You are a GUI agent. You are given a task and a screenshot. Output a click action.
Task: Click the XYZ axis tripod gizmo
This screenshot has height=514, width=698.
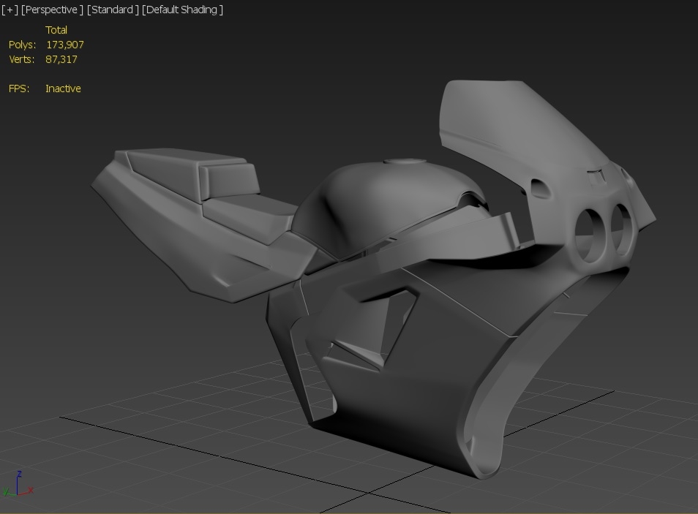(x=18, y=484)
